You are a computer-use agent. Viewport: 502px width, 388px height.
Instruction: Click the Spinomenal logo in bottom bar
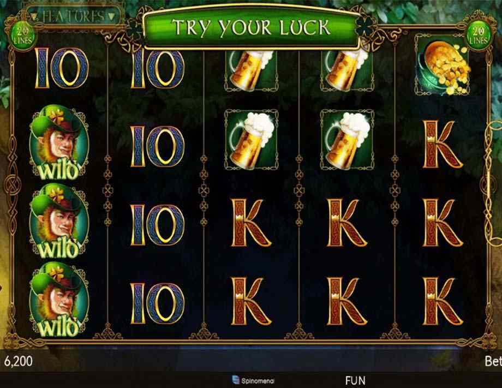point(253,380)
